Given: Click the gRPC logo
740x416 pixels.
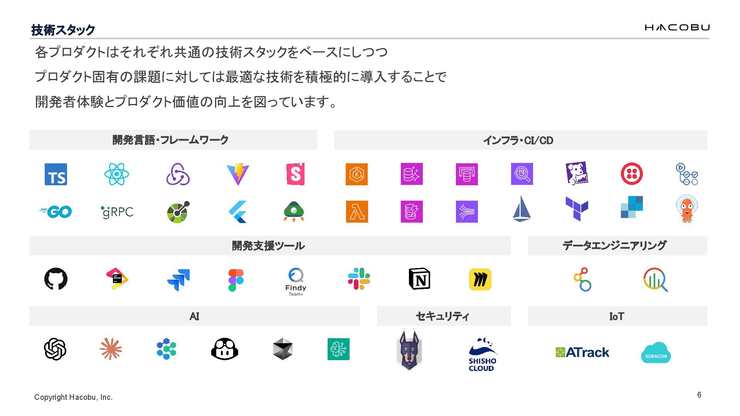Looking at the screenshot, I should click(x=117, y=212).
